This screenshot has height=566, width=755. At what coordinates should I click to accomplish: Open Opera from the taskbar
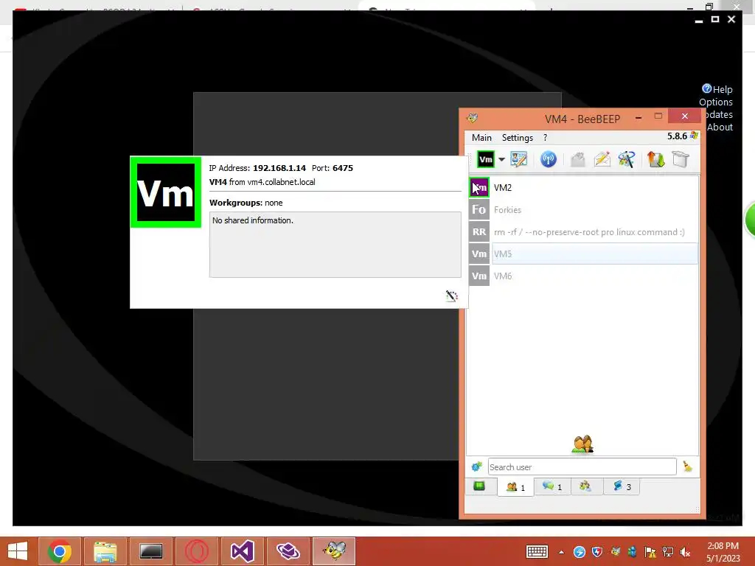tap(196, 551)
